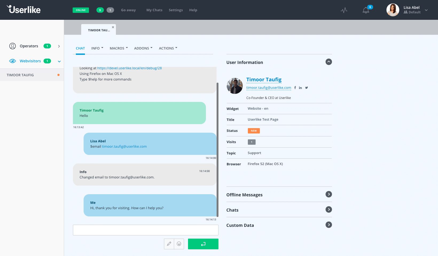Collapse the User Information panel
438x256 pixels.
[x=329, y=62]
